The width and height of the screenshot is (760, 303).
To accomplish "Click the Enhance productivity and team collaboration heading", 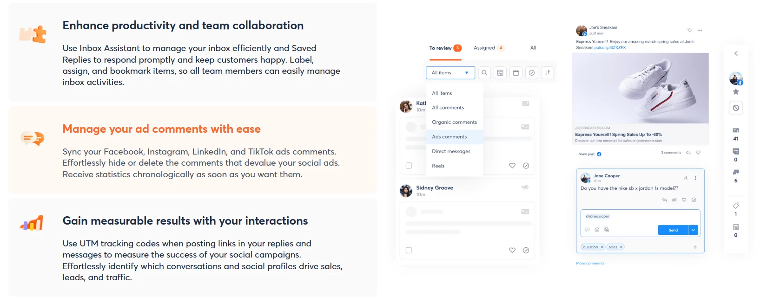I will pyautogui.click(x=183, y=26).
